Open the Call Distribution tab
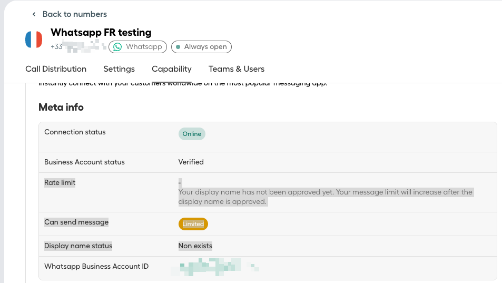The image size is (502, 283). [x=56, y=69]
